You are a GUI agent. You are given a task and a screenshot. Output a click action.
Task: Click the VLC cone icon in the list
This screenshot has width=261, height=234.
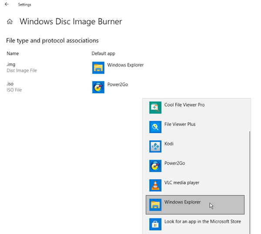[x=155, y=185]
